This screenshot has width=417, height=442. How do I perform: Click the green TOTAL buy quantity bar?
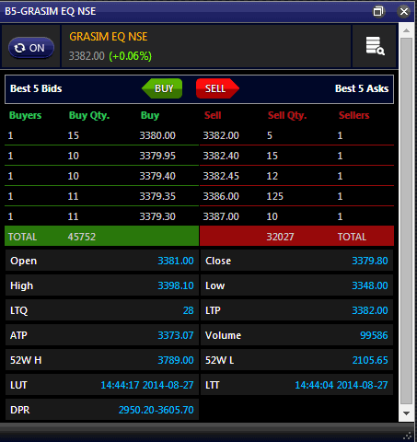pyautogui.click(x=101, y=236)
